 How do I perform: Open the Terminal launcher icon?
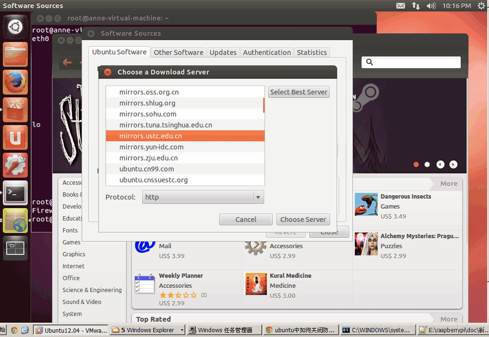click(15, 193)
